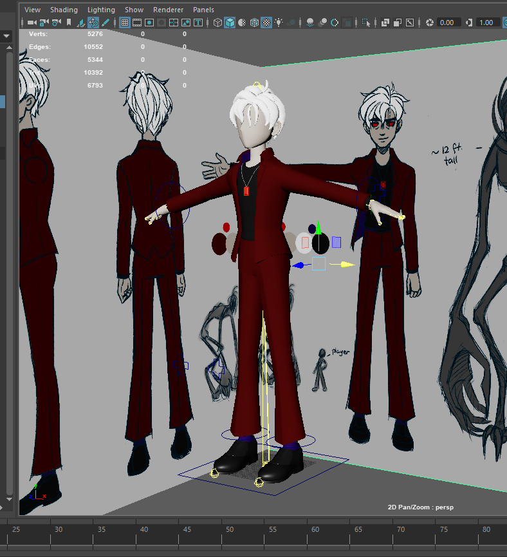Click the Multisample Anti-aliasing icon
The height and width of the screenshot is (557, 507).
(x=335, y=23)
